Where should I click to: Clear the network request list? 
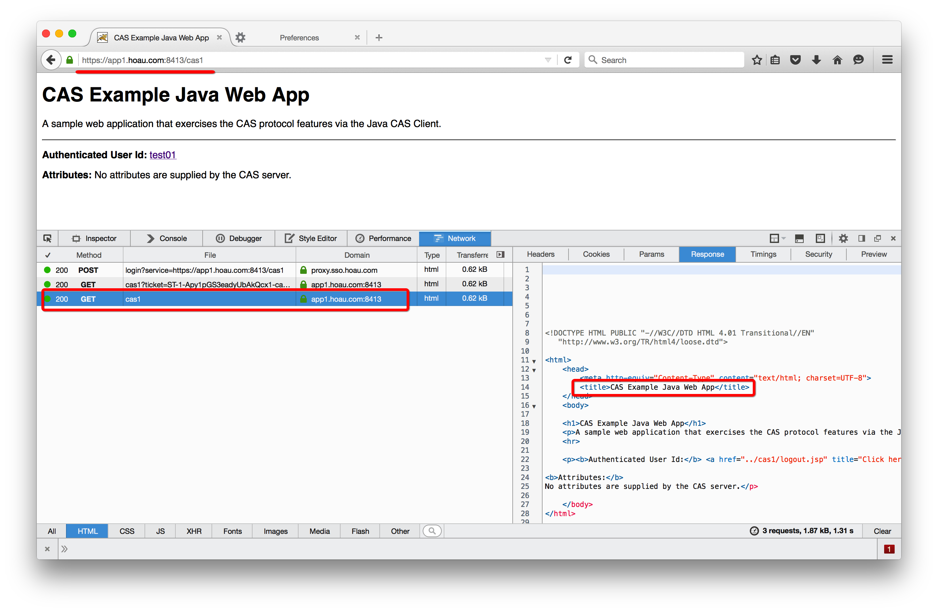882,531
